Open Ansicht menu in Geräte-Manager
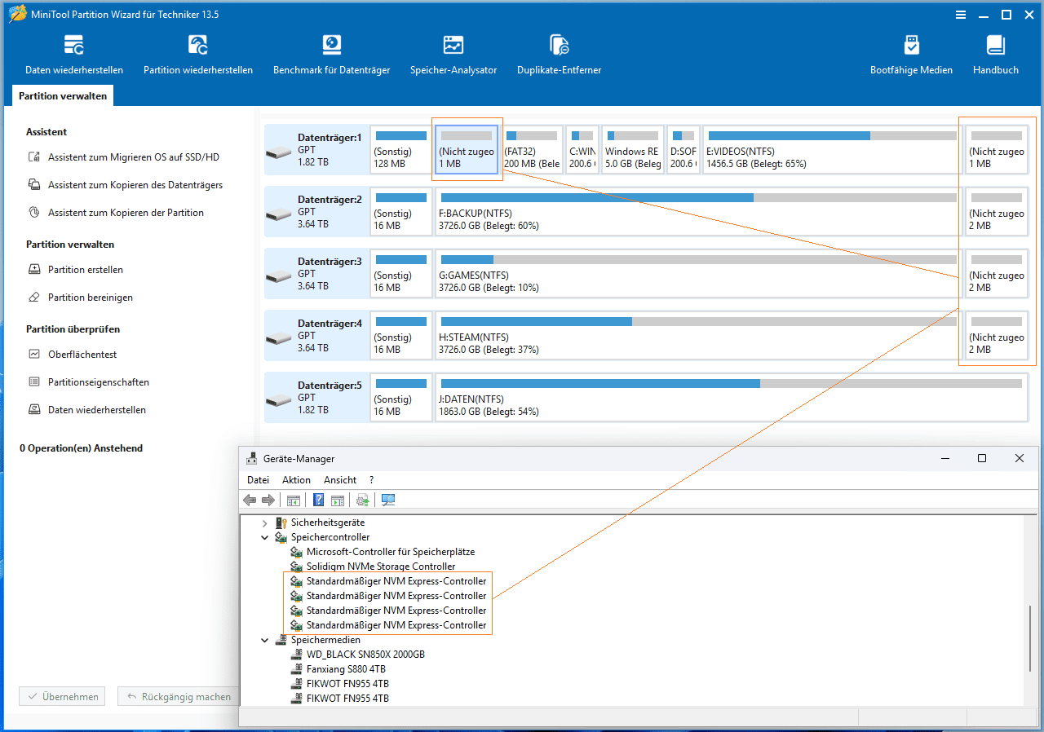Image resolution: width=1044 pixels, height=732 pixels. coord(340,480)
